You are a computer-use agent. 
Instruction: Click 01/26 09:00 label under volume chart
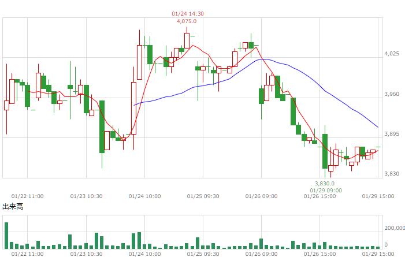click(261, 254)
